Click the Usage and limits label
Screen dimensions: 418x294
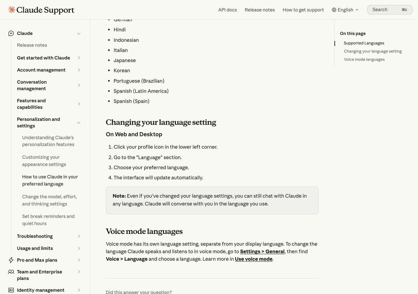click(x=35, y=248)
